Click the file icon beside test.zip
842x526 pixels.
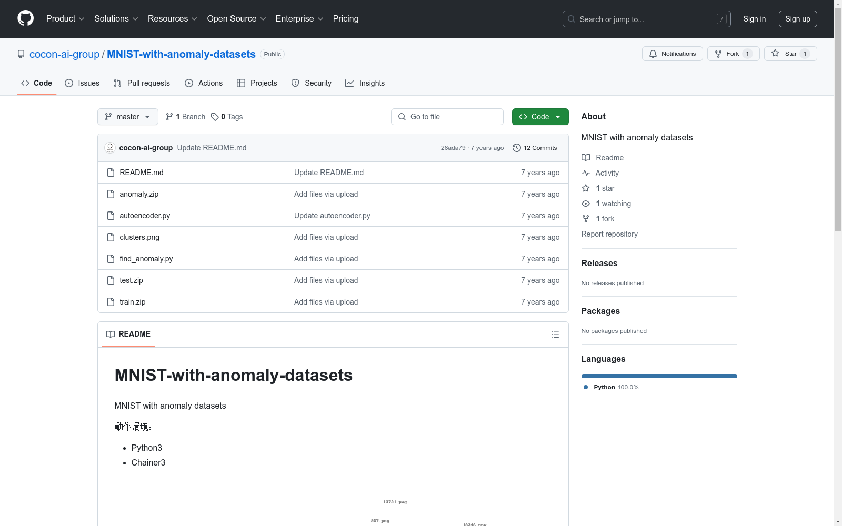coord(111,280)
